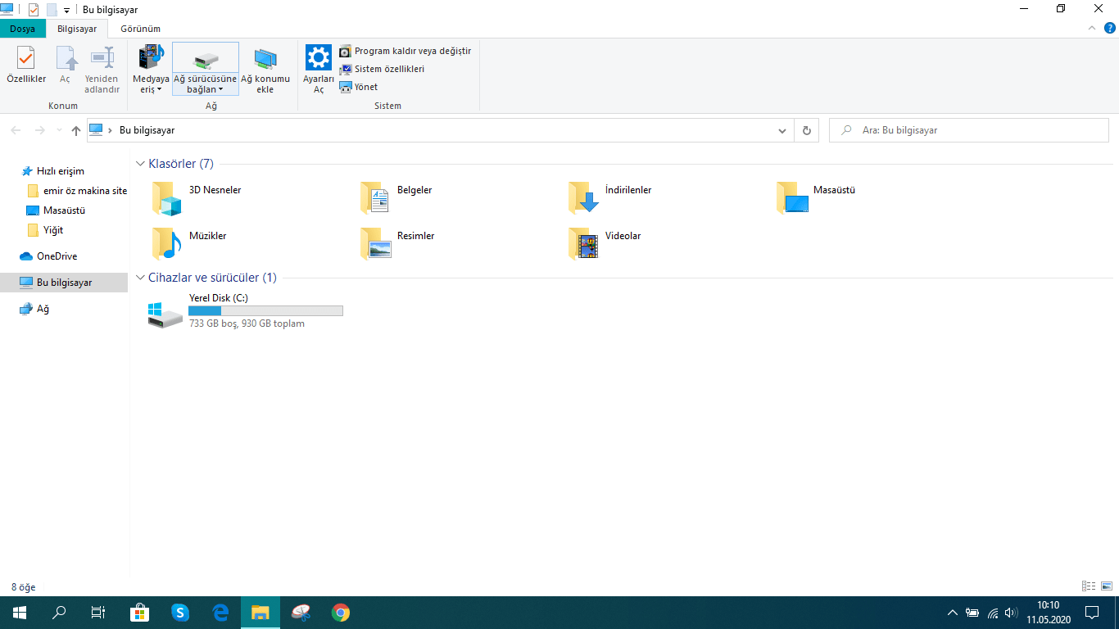The height and width of the screenshot is (629, 1119).
Task: Select Bu bilgisayar in the navigation pane
Action: (x=64, y=283)
